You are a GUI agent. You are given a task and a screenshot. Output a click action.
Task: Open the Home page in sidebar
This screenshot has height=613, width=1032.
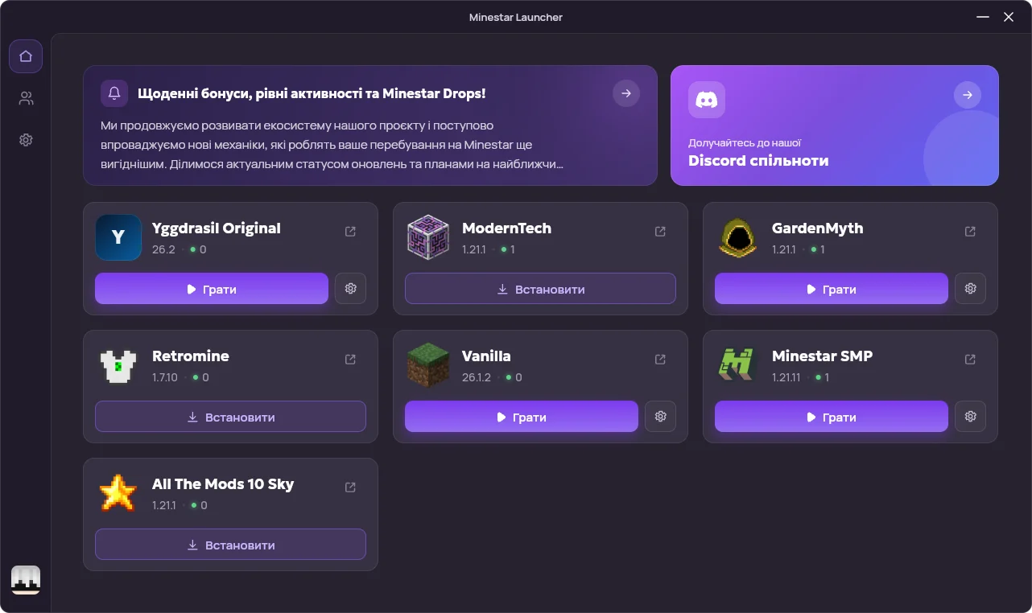(x=26, y=56)
